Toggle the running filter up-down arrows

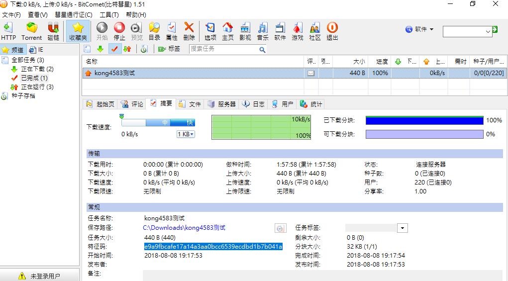pyautogui.click(x=127, y=49)
